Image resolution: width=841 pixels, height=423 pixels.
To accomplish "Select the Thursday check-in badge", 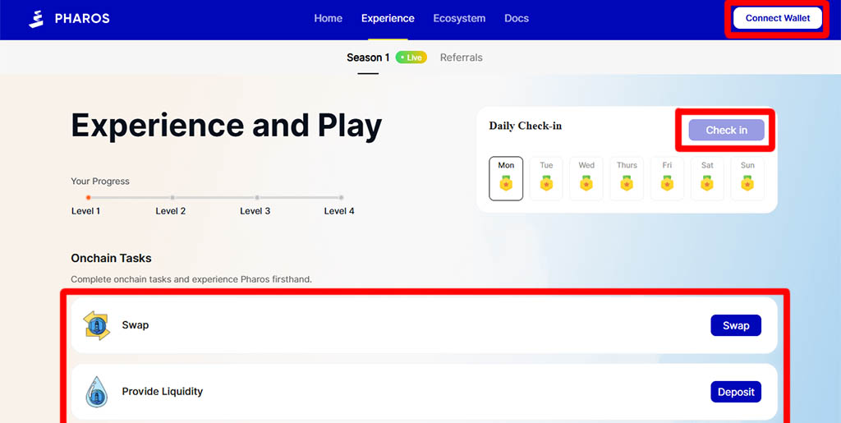I will (627, 178).
